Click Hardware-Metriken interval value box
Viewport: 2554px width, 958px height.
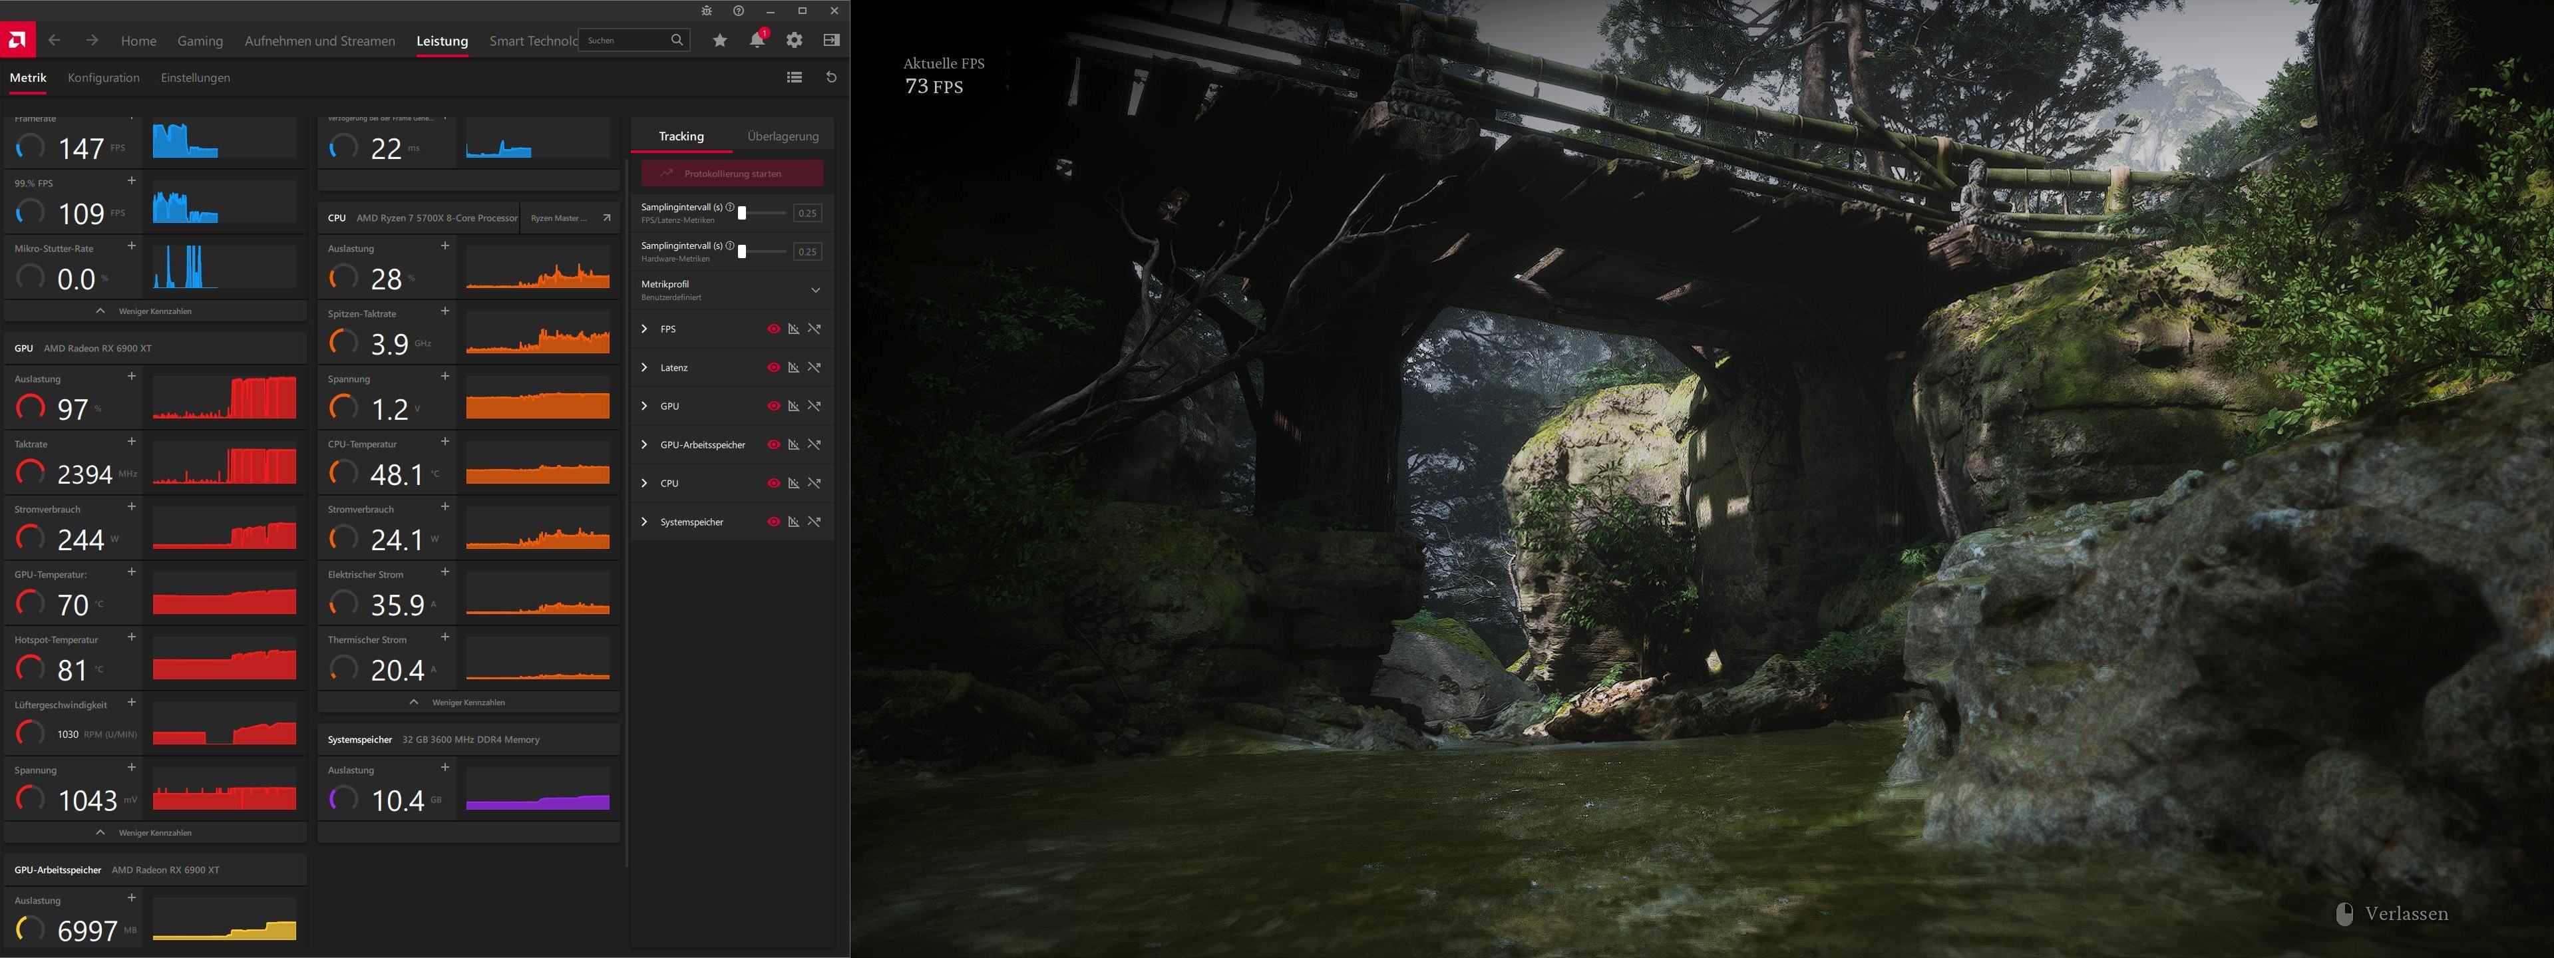click(807, 251)
